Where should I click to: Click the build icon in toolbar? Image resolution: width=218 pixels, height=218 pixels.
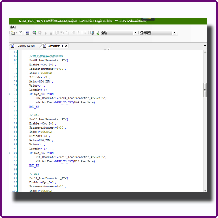click(x=27, y=33)
